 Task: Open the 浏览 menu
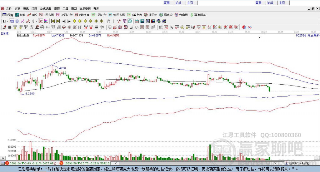(x=17, y=8)
